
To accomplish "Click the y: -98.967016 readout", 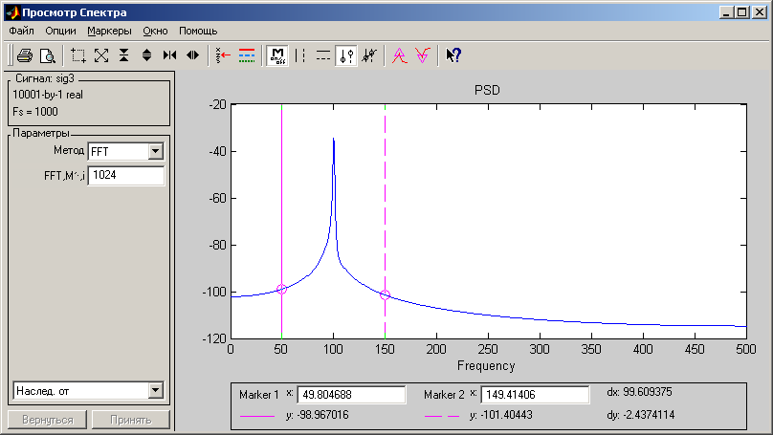I will tap(317, 415).
